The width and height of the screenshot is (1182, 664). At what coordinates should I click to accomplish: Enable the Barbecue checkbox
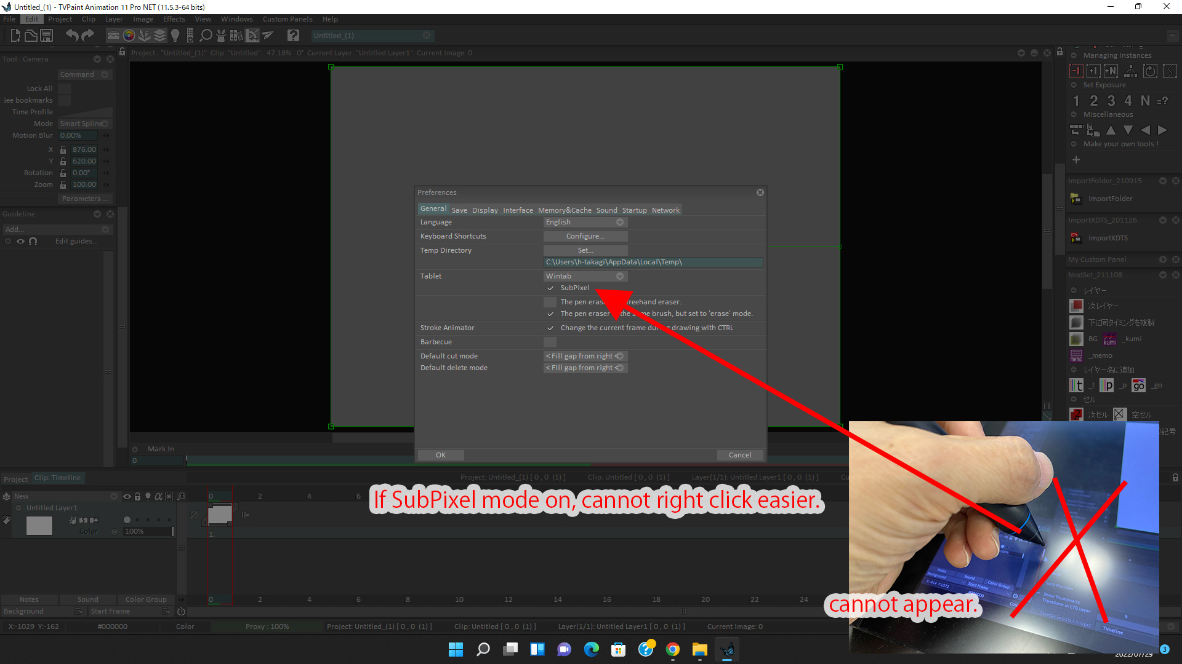tap(550, 342)
